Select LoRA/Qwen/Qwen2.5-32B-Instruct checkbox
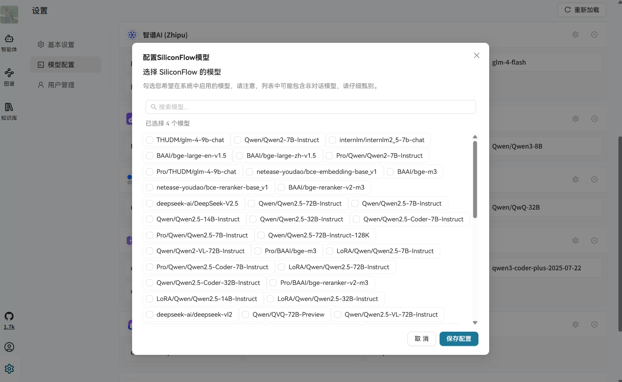The width and height of the screenshot is (622, 382). click(x=271, y=299)
